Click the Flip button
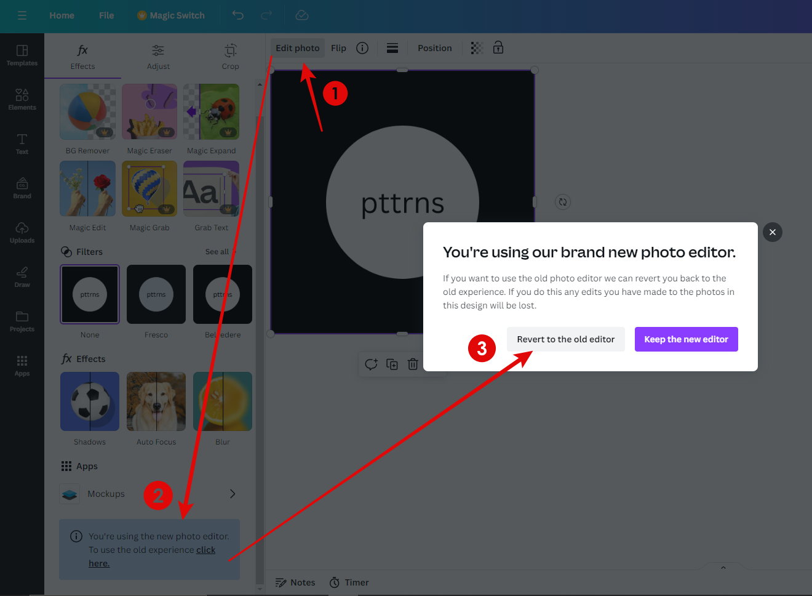 (338, 48)
